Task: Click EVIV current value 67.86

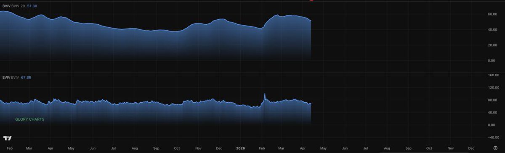Action: click(27, 78)
